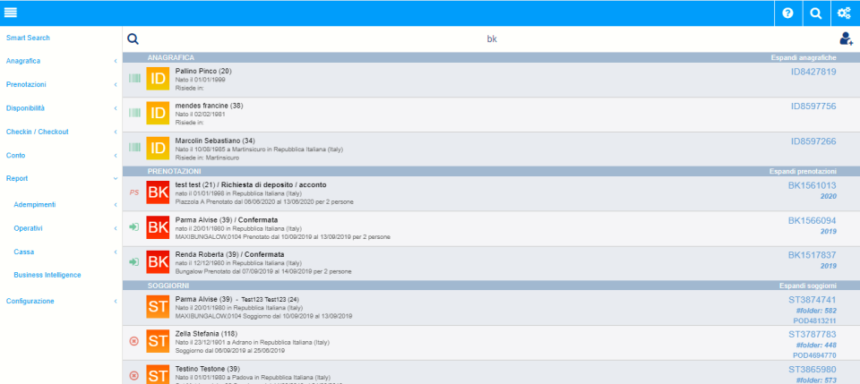860x384 pixels.
Task: Click the barcode icon next to mendes francine
Action: [134, 113]
